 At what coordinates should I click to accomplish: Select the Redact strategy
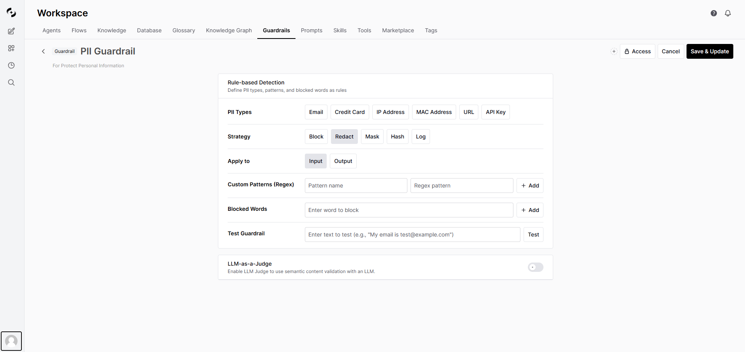(x=344, y=137)
